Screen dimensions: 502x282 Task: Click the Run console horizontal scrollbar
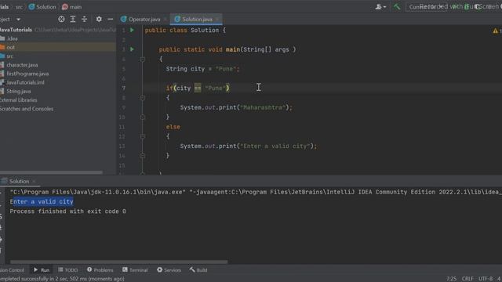point(119,262)
